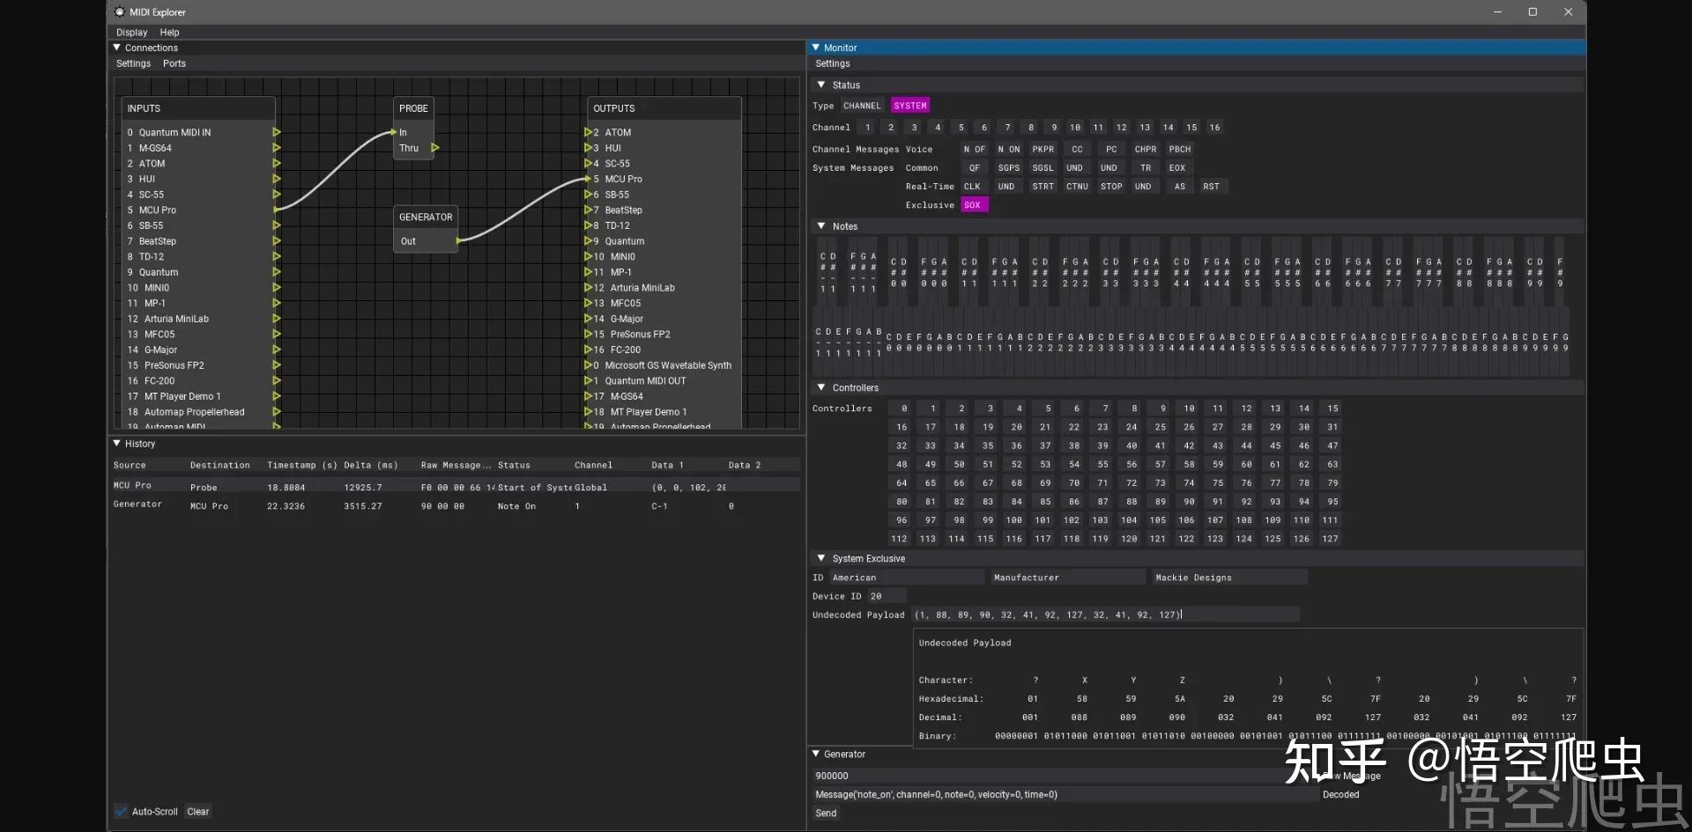Collapse the History panel
1692x832 pixels.
(x=117, y=443)
